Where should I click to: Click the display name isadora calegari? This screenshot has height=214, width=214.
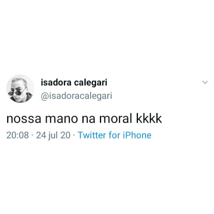(74, 82)
